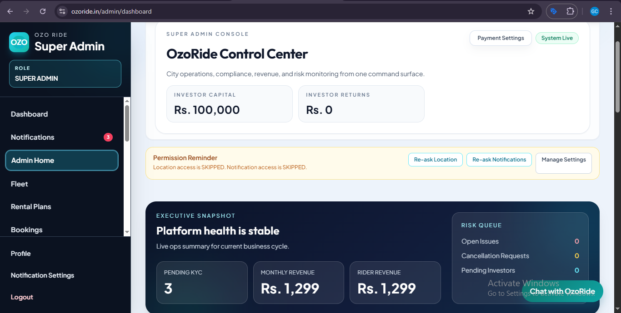Go back using the browser back arrow
The image size is (621, 313).
10,11
